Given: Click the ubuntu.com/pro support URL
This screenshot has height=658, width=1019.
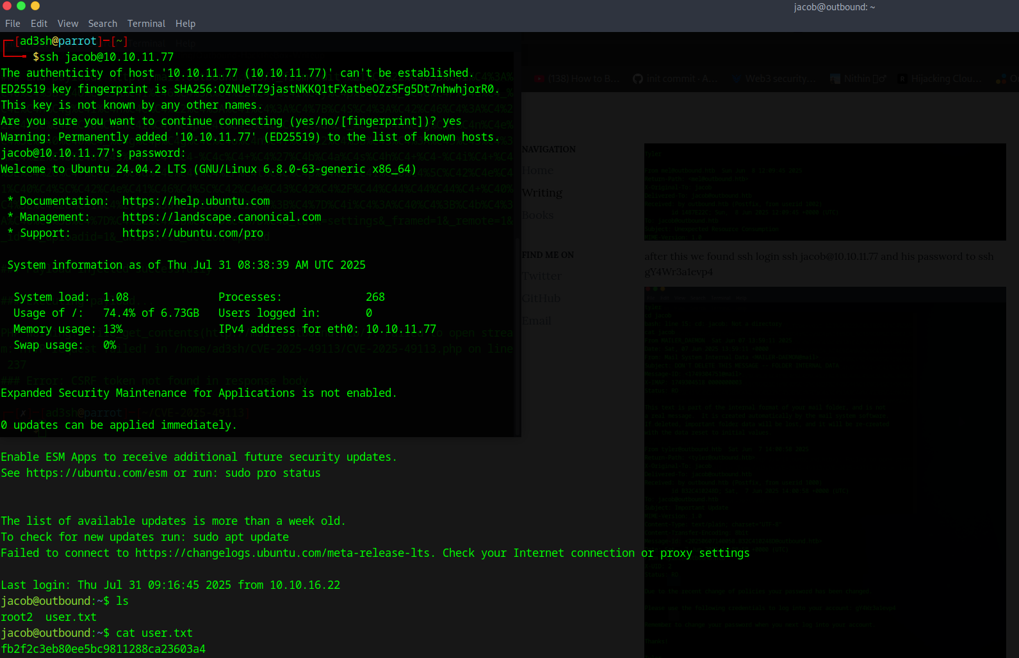Looking at the screenshot, I should [x=192, y=233].
